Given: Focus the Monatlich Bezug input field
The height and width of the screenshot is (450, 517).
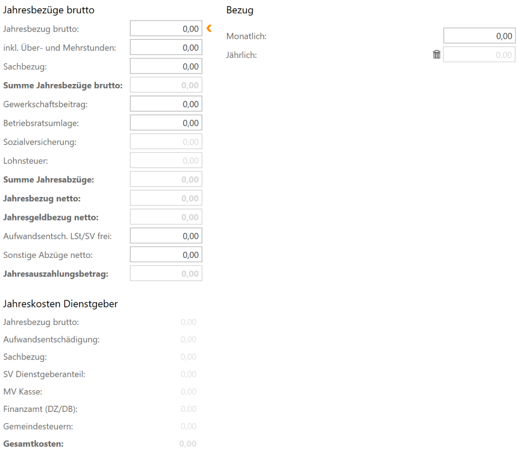Looking at the screenshot, I should [x=479, y=36].
